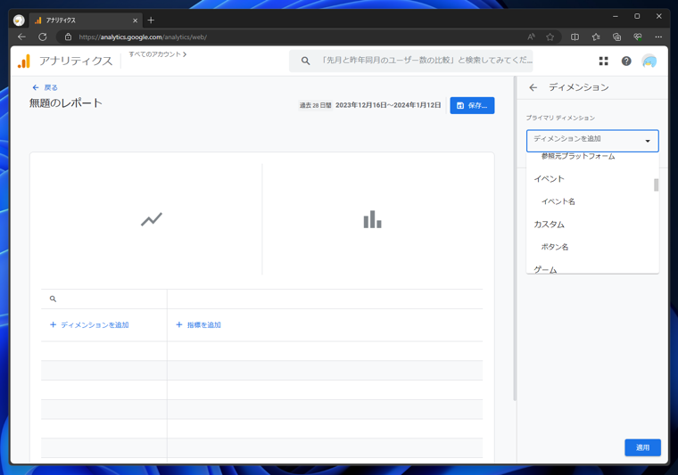678x475 pixels.
Task: Open a new browser tab
Action: pos(151,20)
